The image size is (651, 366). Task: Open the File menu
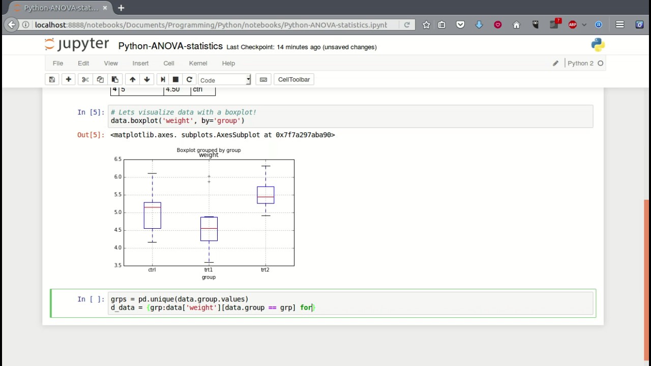pyautogui.click(x=58, y=63)
